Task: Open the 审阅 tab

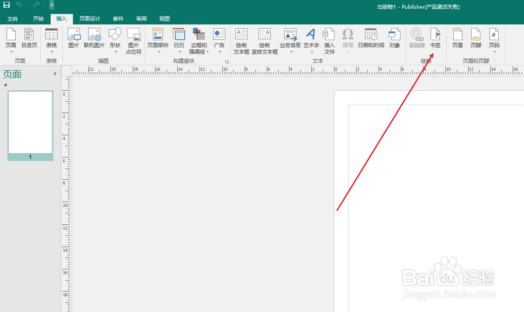Action: tap(141, 19)
